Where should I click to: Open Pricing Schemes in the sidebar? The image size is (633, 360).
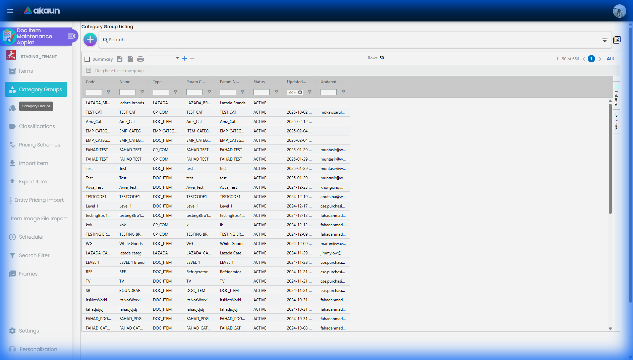click(x=39, y=145)
